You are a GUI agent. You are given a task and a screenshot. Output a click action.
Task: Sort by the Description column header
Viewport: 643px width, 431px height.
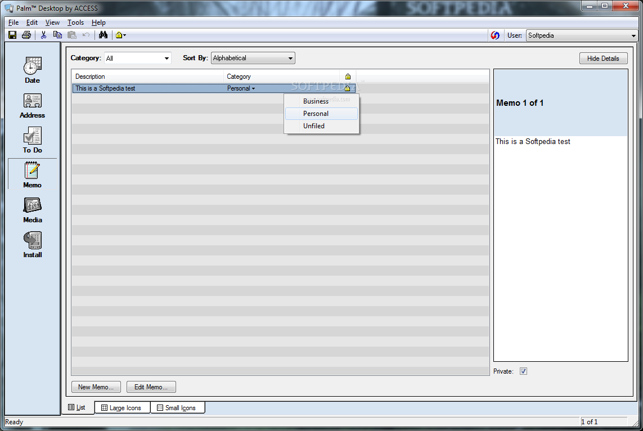click(x=147, y=77)
